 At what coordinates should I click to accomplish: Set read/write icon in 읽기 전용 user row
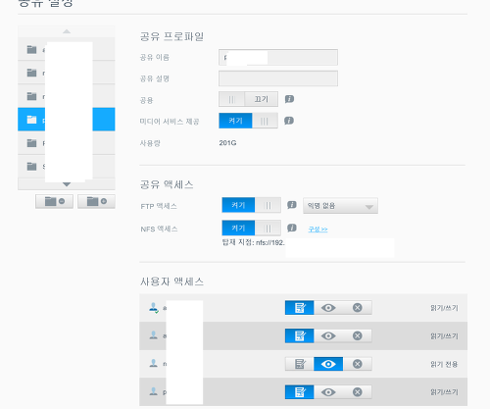coord(300,364)
